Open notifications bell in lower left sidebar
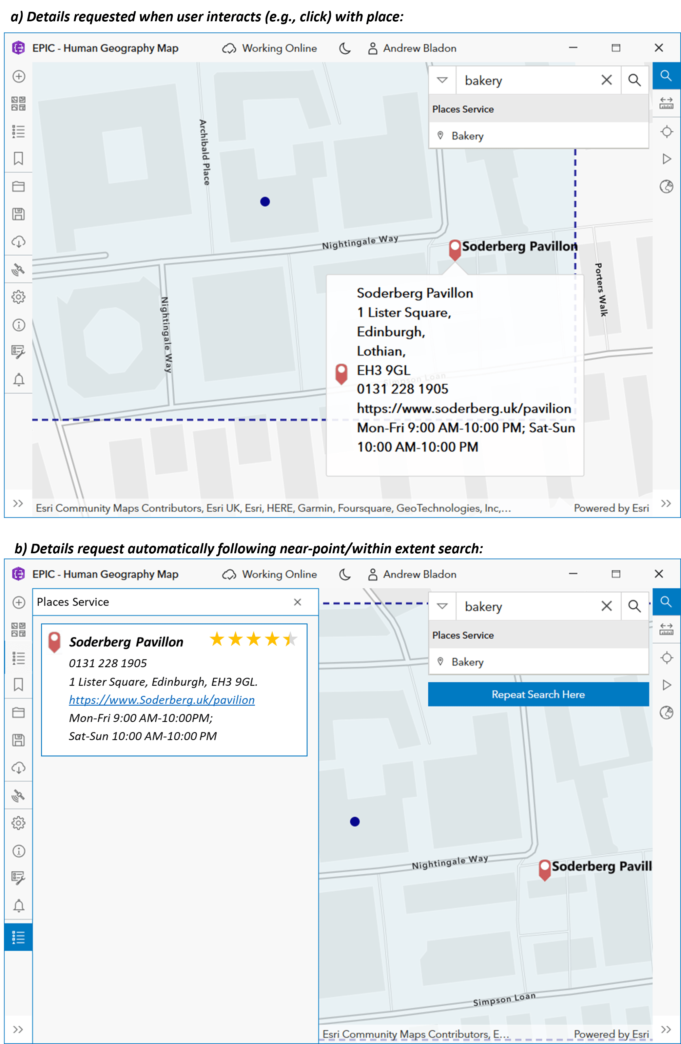The width and height of the screenshot is (681, 1044). [18, 905]
